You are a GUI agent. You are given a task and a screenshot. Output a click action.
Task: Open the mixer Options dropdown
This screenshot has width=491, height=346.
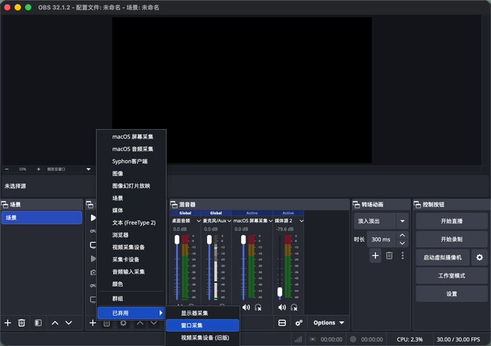coord(329,323)
